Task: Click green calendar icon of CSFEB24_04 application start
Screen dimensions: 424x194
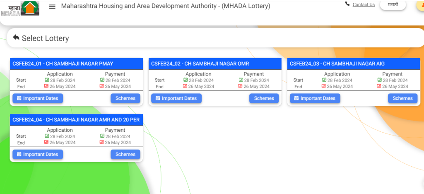Action: [47, 136]
